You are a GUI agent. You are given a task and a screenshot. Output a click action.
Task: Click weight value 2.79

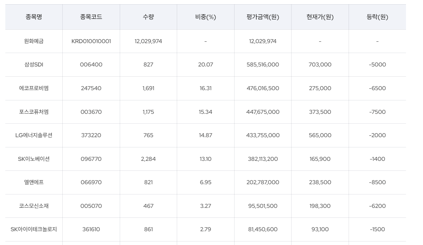(205, 229)
